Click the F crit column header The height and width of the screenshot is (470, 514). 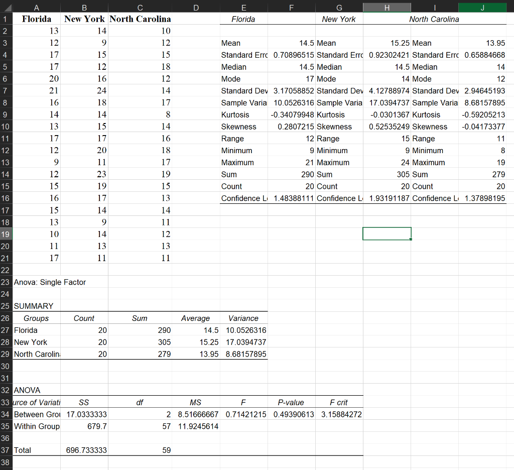pos(339,402)
